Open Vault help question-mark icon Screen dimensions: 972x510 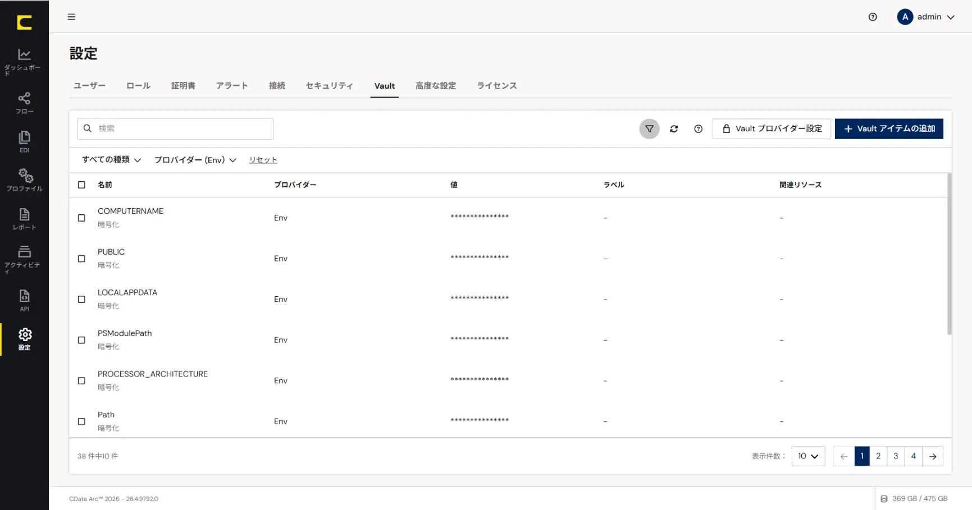(698, 128)
